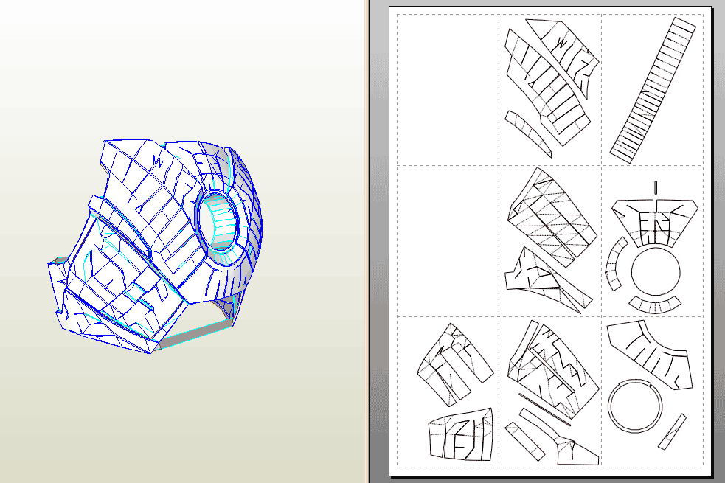This screenshot has width=725, height=483.
Task: Select the tiny vertical sliver above the fan part
Action: click(x=656, y=187)
